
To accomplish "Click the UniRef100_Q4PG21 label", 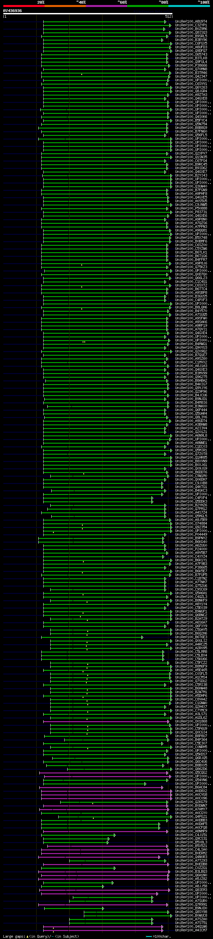I will click(x=191, y=816).
